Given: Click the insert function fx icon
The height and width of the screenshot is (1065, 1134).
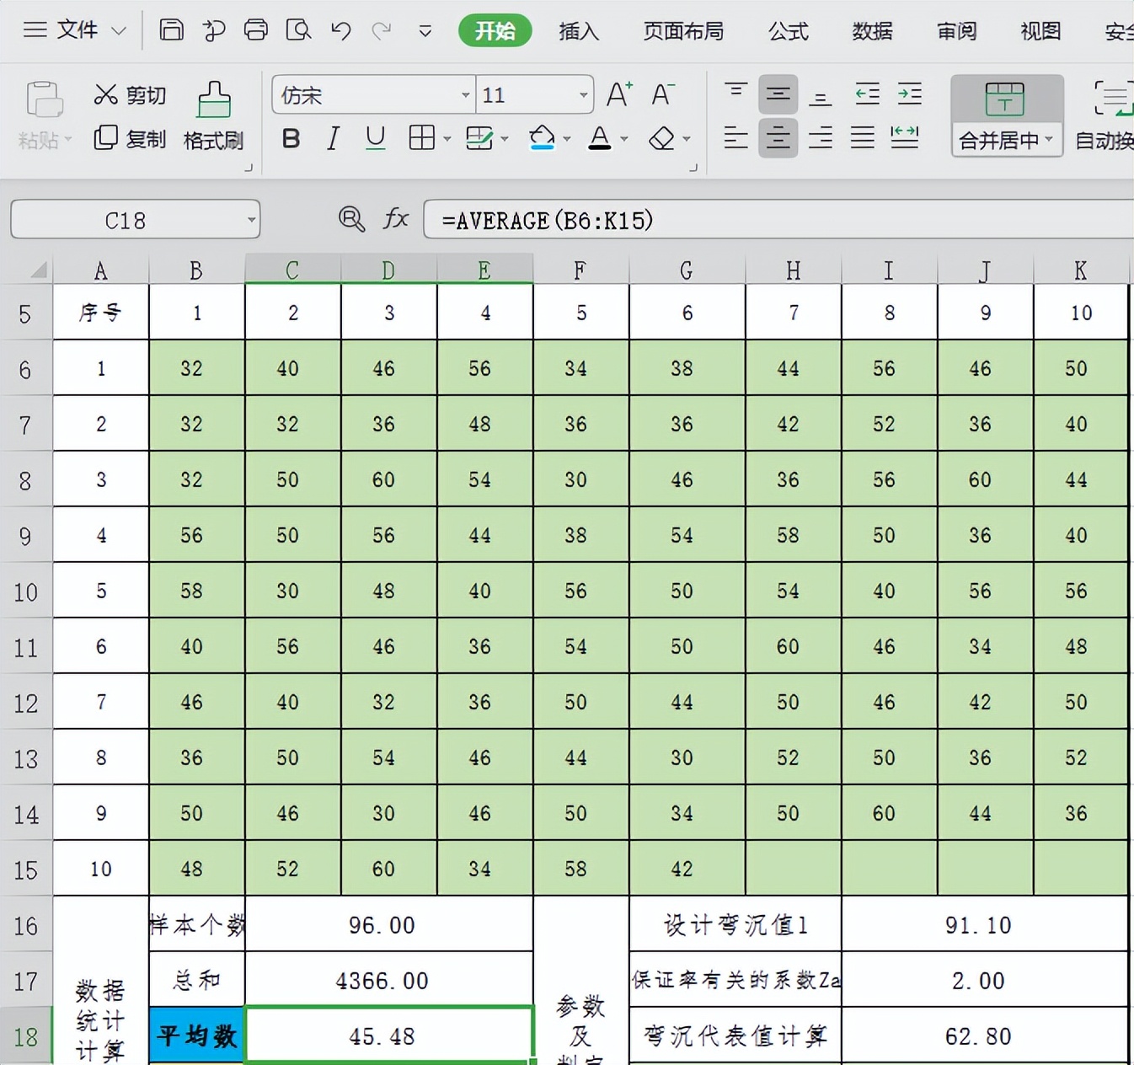Looking at the screenshot, I should pos(395,220).
